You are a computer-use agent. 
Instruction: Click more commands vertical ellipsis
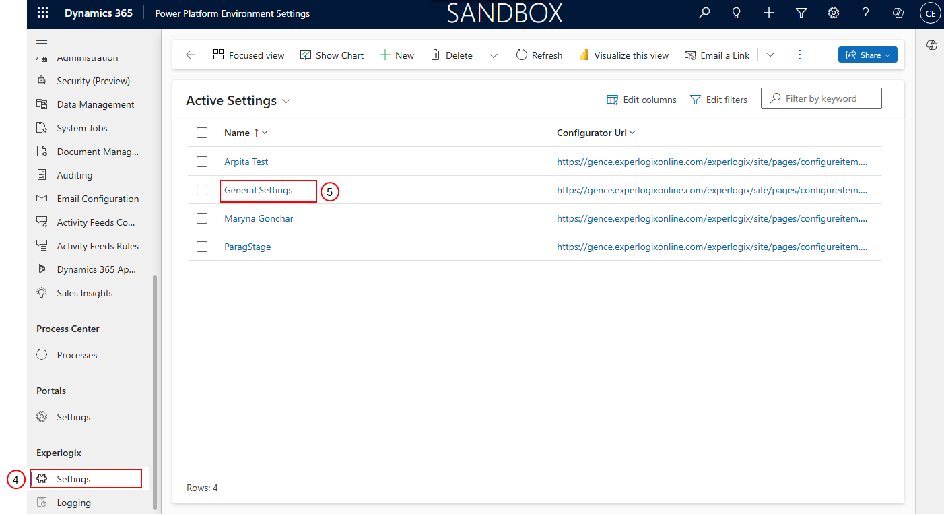pyautogui.click(x=800, y=55)
